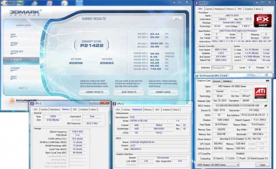Click the Z icon of the CPU-Z Mainboard window
Screen dimensions: 276x169
[114, 104]
